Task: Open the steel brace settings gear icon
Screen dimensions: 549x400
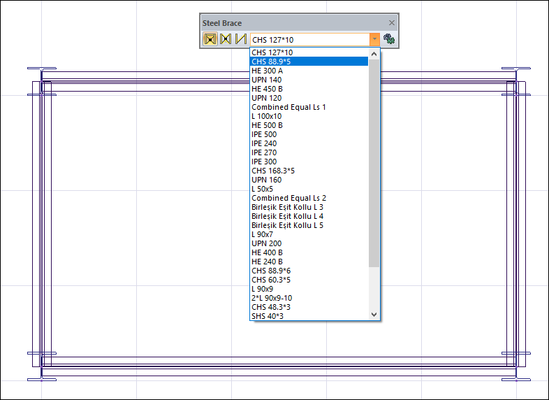Action: point(390,40)
